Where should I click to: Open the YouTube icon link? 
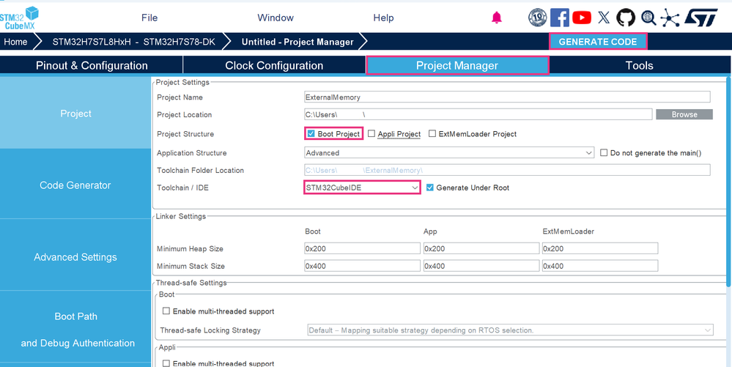[x=582, y=18]
